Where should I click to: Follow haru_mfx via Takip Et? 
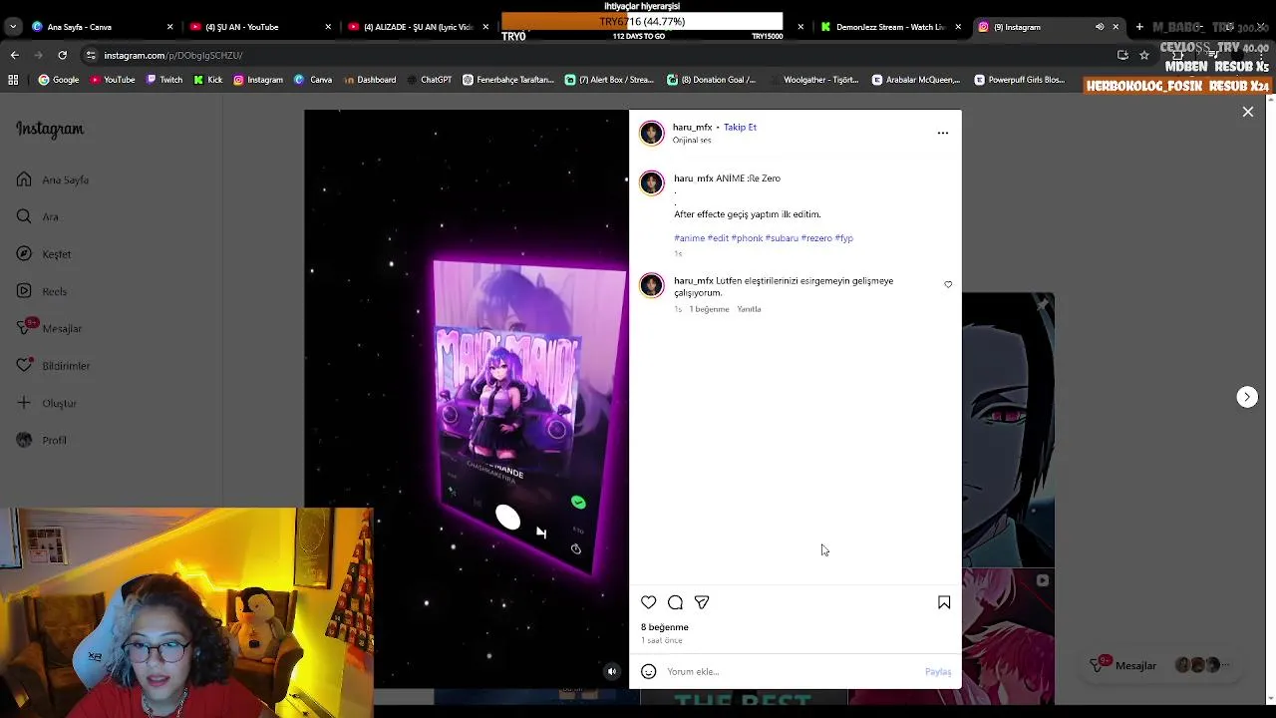point(740,127)
